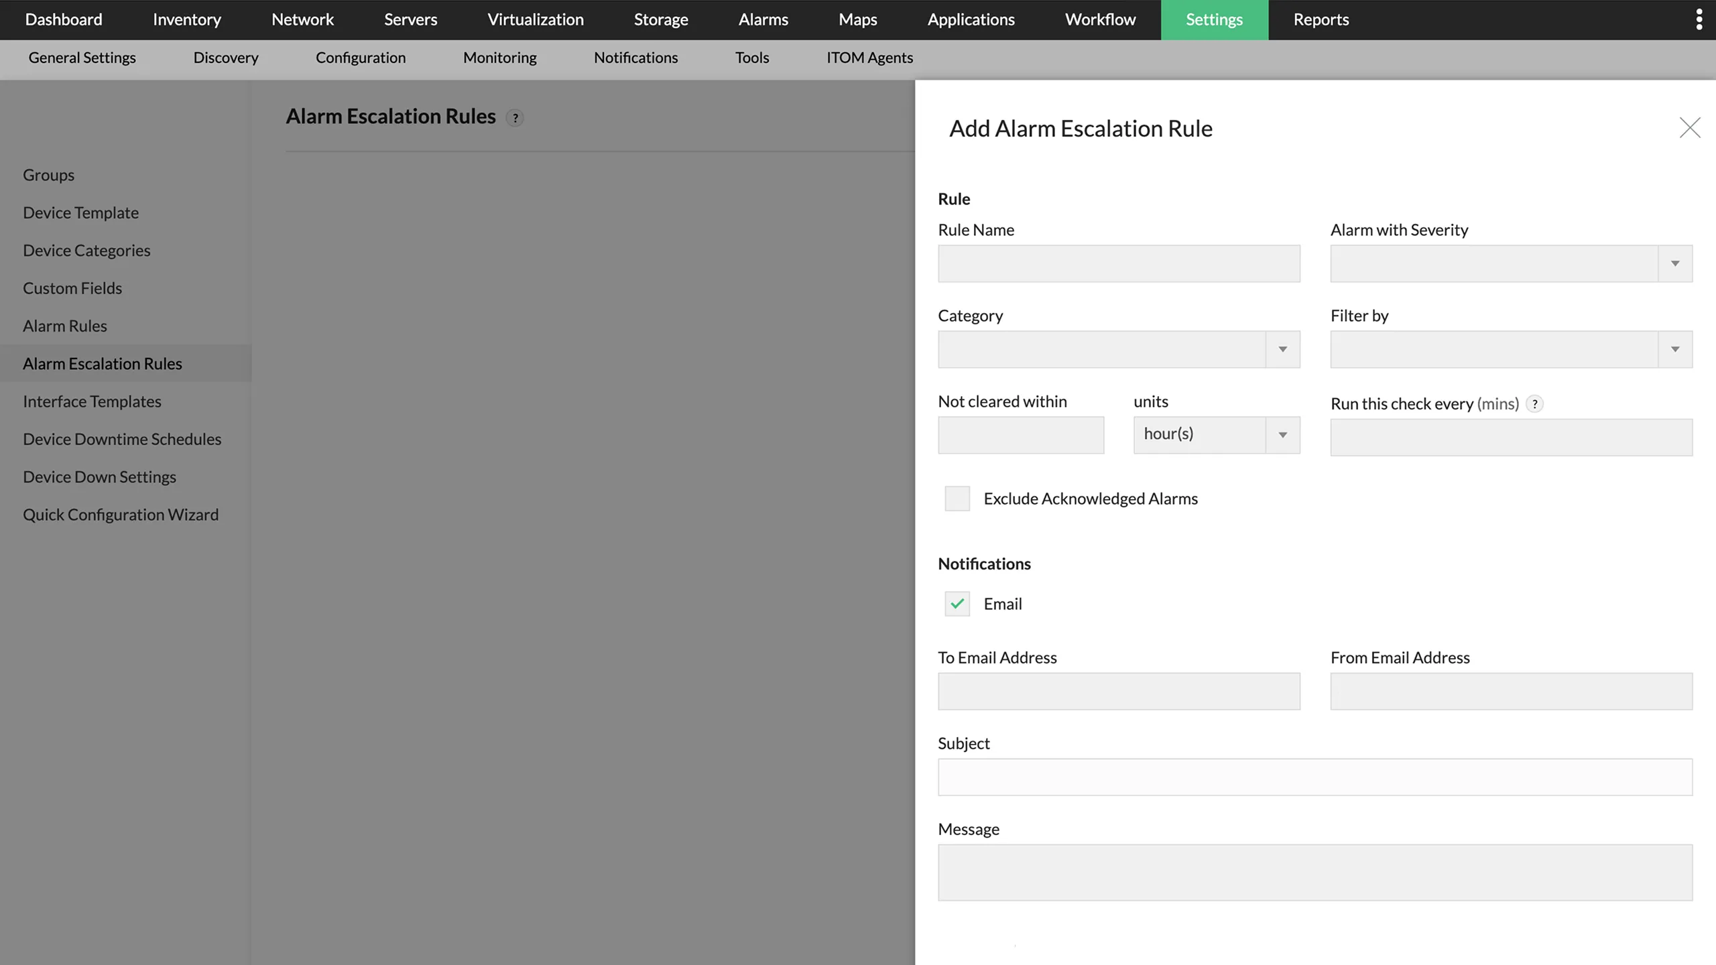Image resolution: width=1716 pixels, height=965 pixels.
Task: Select Discovery from the settings menu
Action: tap(225, 58)
